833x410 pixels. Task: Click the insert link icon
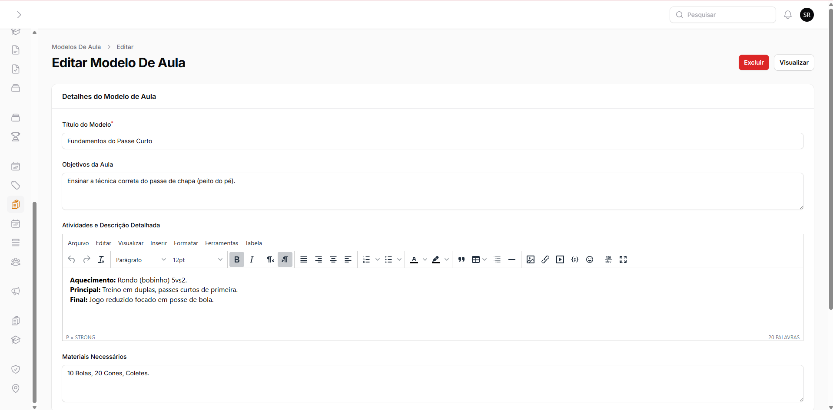point(545,259)
